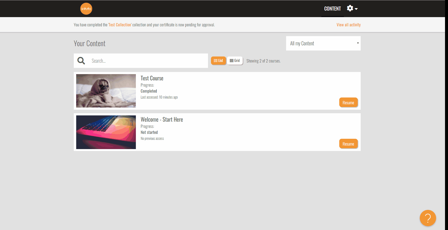This screenshot has height=230, width=448.
Task: Switch to Grid view
Action: click(x=235, y=61)
